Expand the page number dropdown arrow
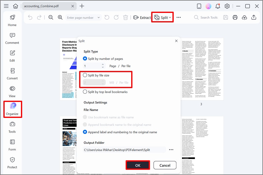 coord(99,17)
